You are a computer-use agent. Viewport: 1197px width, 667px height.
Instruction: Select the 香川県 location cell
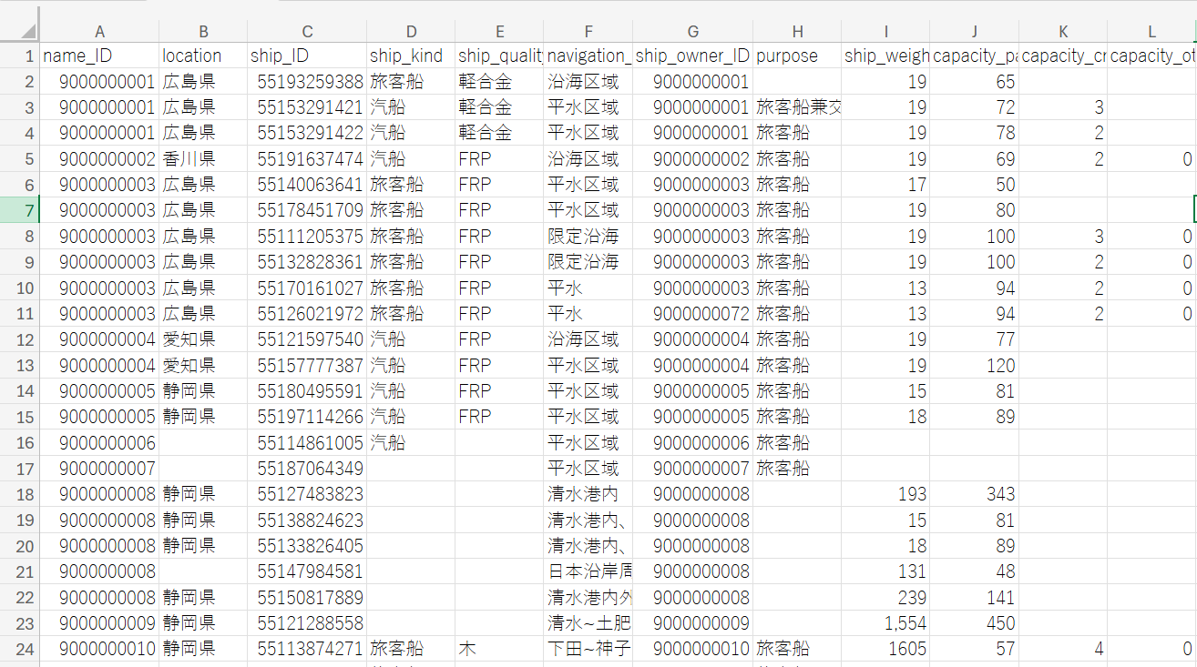203,159
